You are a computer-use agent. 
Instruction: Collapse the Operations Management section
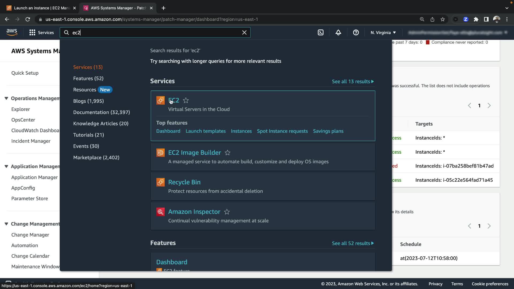[6, 98]
